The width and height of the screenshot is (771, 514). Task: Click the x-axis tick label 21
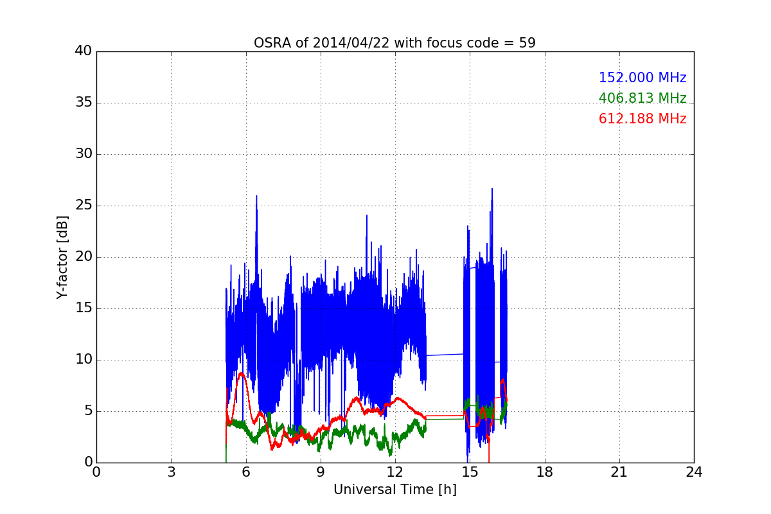pyautogui.click(x=619, y=472)
